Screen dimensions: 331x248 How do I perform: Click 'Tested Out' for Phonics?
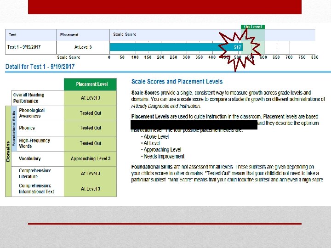tap(91, 128)
